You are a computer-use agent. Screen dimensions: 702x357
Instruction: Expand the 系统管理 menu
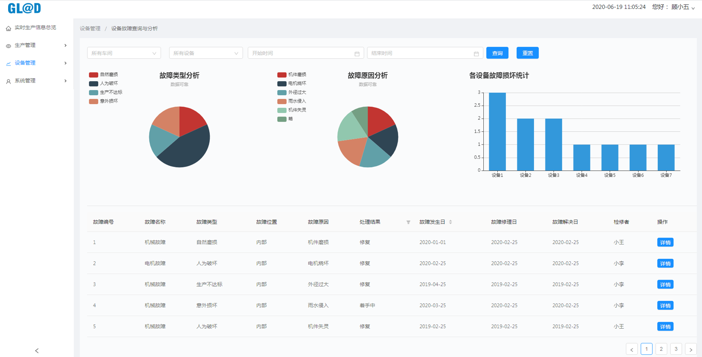(36, 81)
